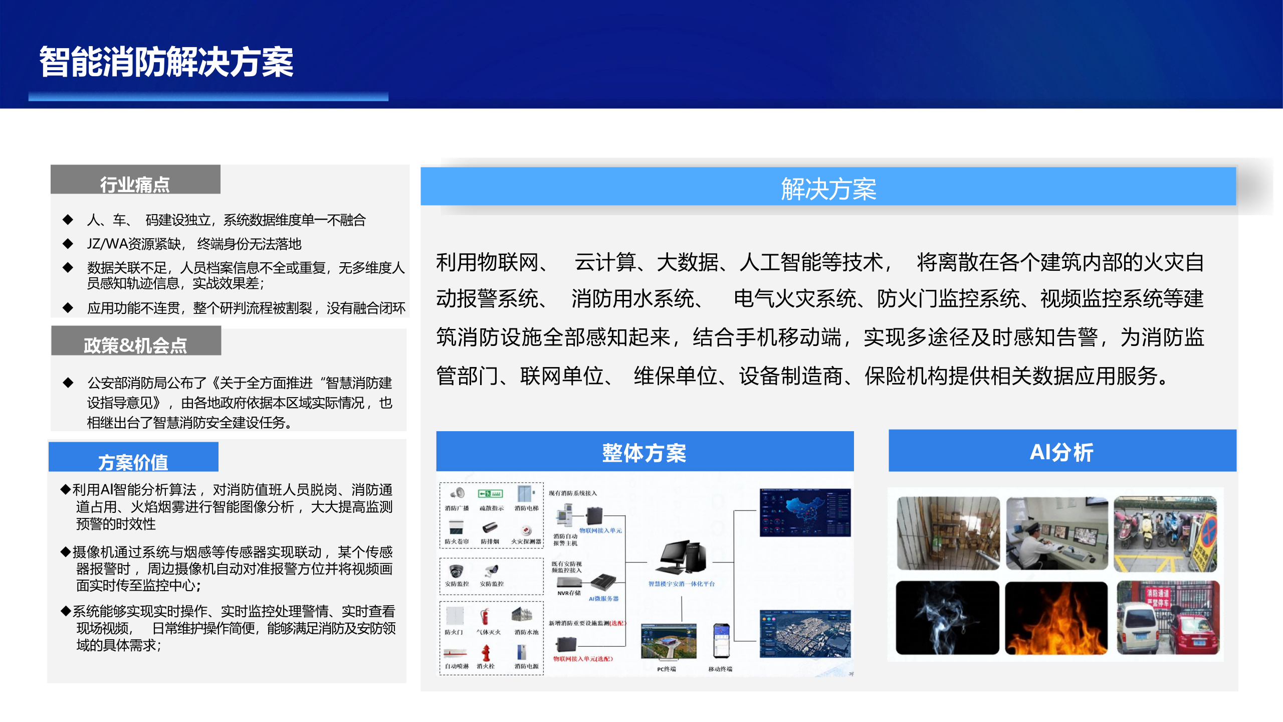
Task: Click the 气体灭火 fire extinguisher icon
Action: pos(485,617)
